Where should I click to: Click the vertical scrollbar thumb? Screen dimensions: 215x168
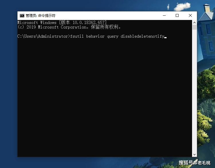[x=194, y=27]
